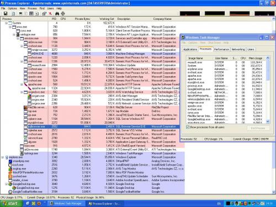Click the Refresh Now toolbar icon
This screenshot has width=276, height=207.
(13, 13)
